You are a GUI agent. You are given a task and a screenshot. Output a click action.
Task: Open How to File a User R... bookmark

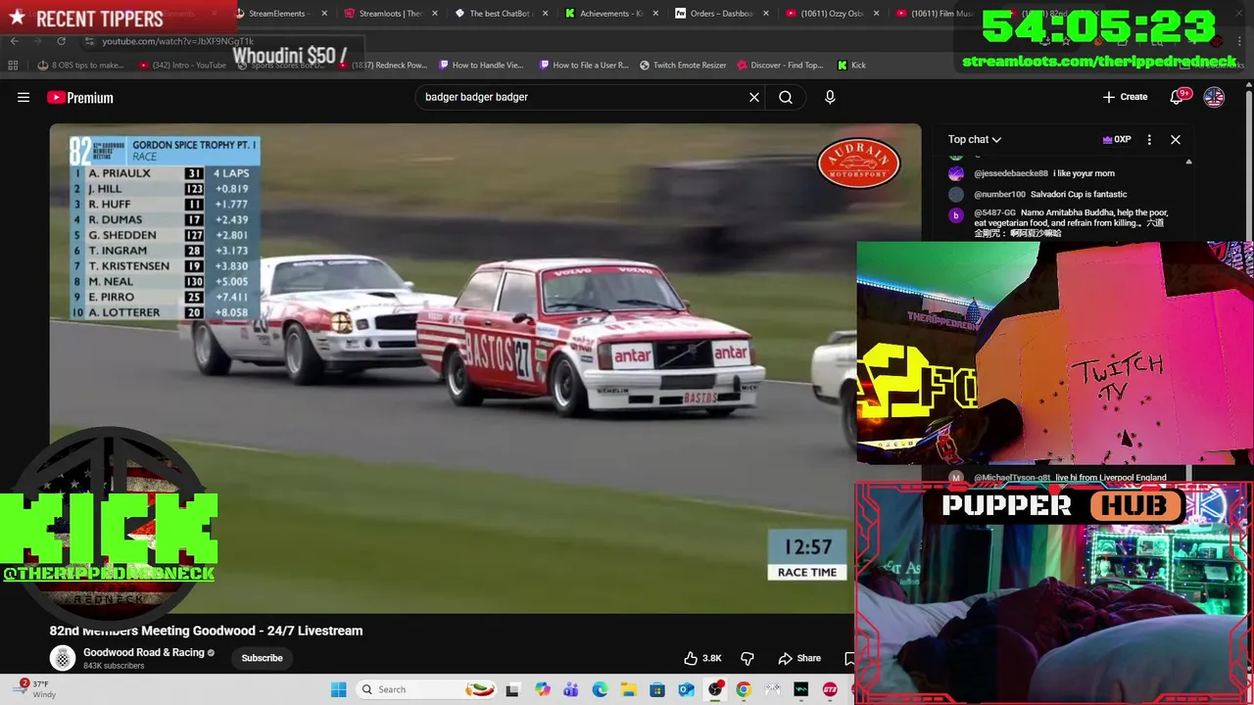584,65
